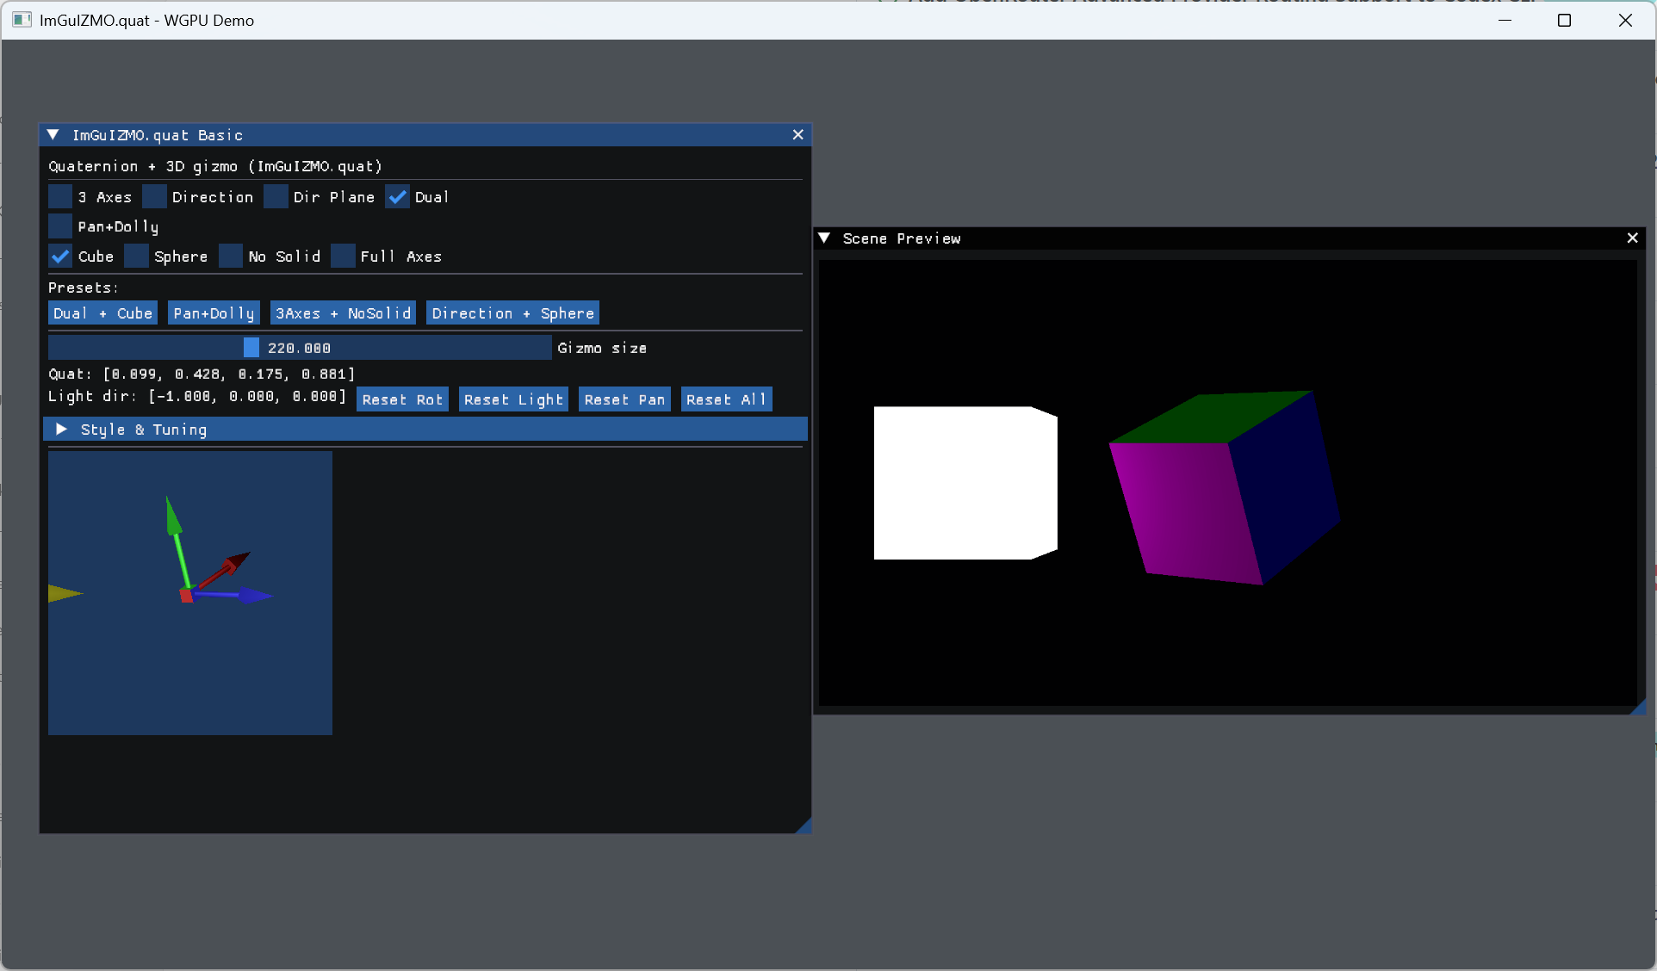Enable the Pan+Dolly checkbox
The height and width of the screenshot is (971, 1657).
click(60, 226)
